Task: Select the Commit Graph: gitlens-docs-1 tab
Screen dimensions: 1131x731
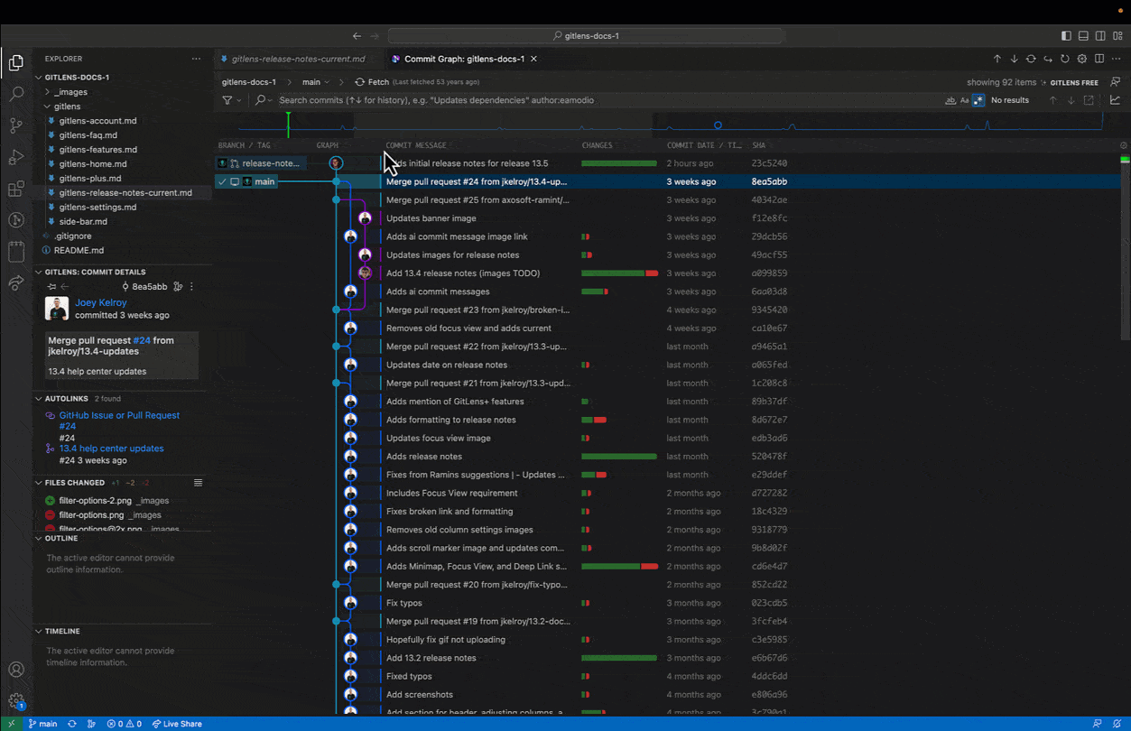Action: pos(464,59)
